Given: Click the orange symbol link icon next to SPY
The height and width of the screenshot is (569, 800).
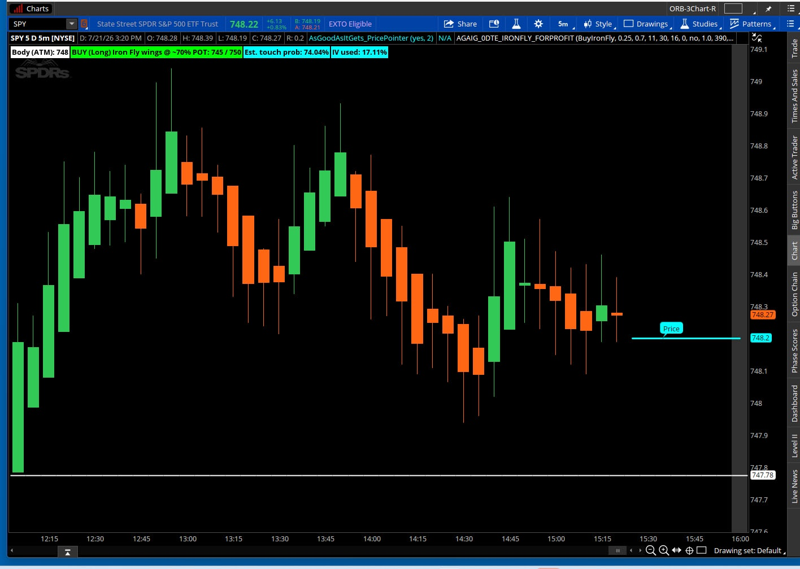Looking at the screenshot, I should (84, 24).
